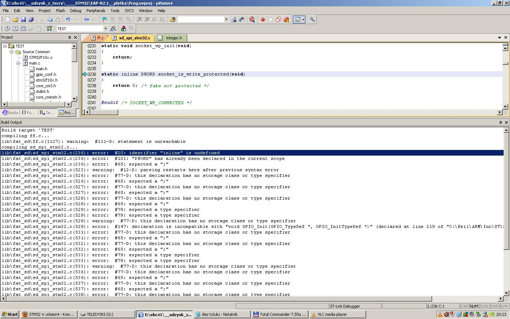Select gpio_conf.h in project tree
The height and width of the screenshot is (319, 510).
point(46,74)
